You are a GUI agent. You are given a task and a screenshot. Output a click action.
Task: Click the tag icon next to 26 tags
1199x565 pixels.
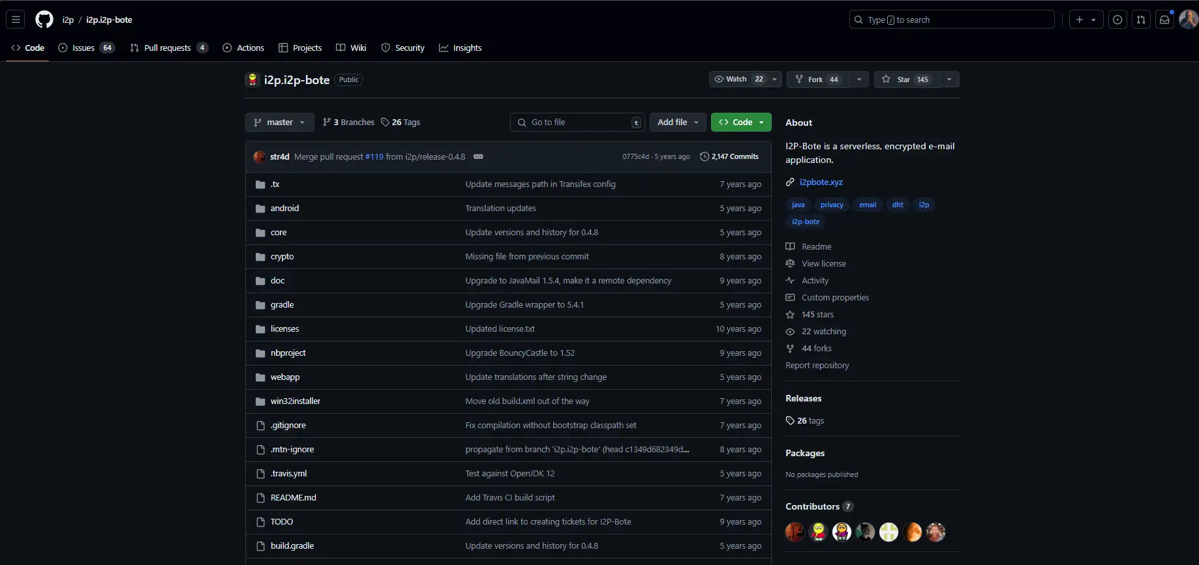pos(790,421)
